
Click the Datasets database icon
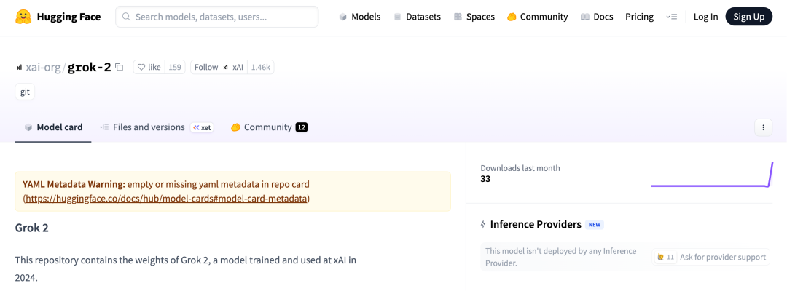(x=398, y=17)
